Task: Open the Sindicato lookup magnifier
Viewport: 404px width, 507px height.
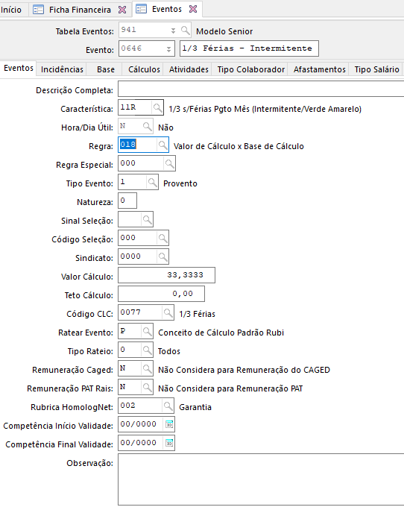Action: click(162, 256)
